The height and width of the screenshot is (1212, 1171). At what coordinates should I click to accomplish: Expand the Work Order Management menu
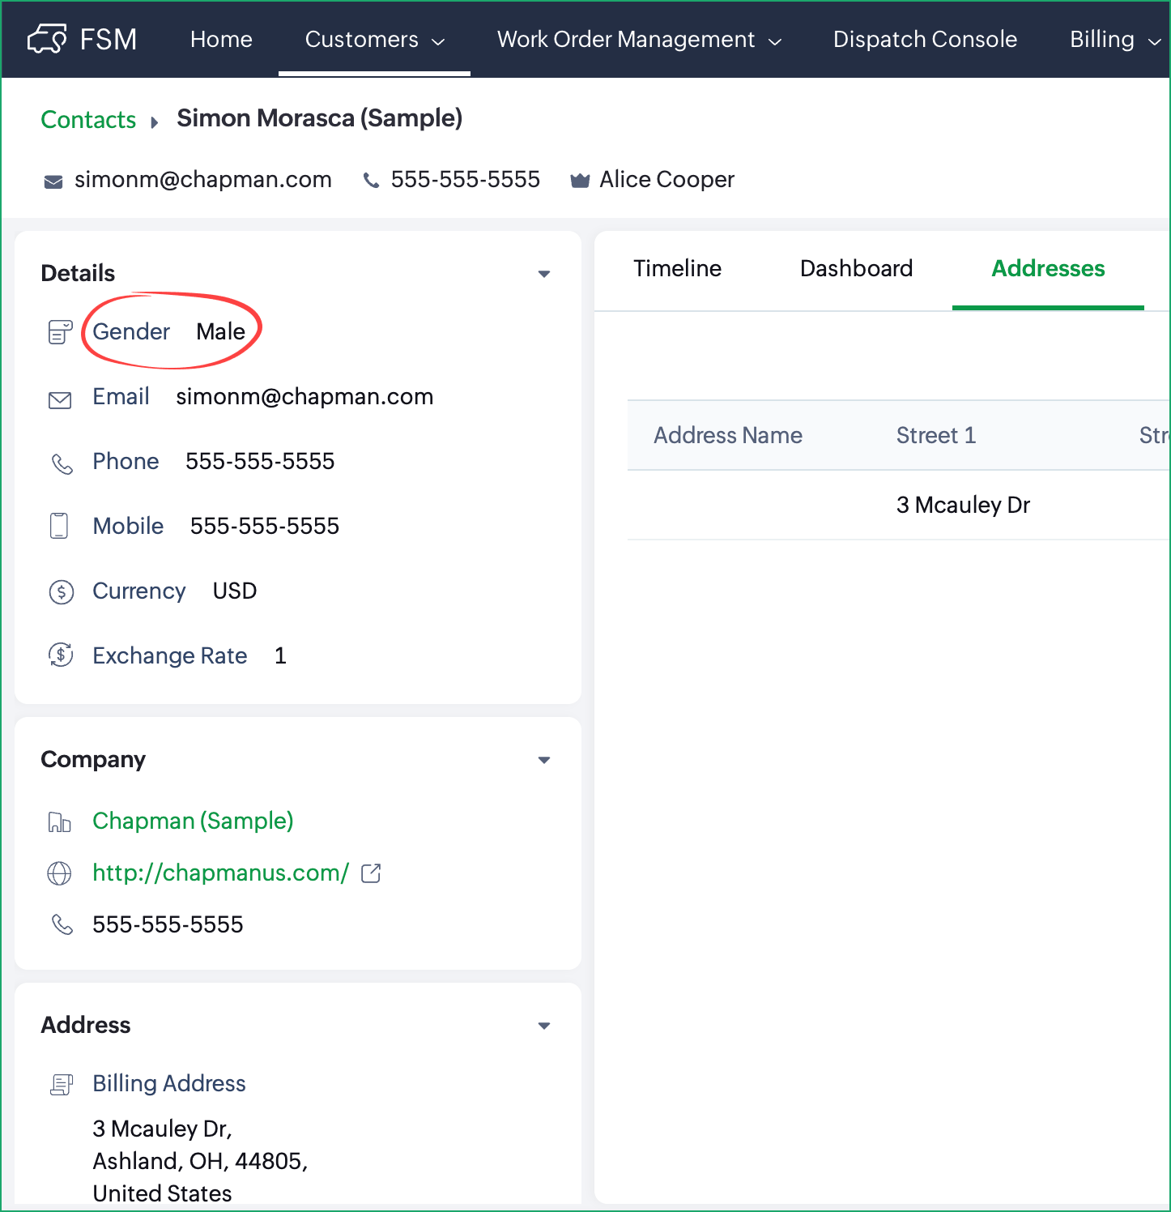pos(638,39)
